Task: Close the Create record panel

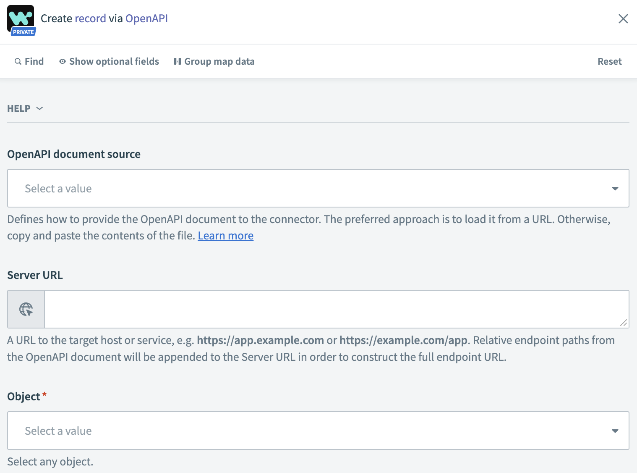Action: 623,19
